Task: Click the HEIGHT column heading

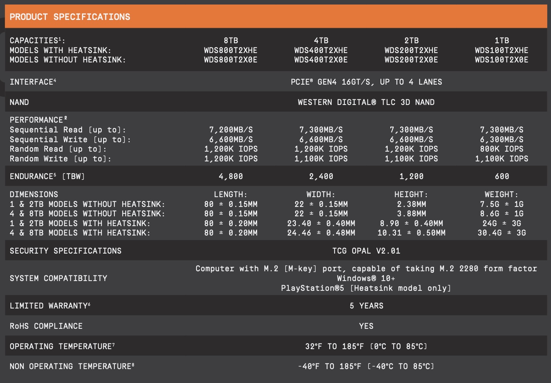Action: (411, 195)
